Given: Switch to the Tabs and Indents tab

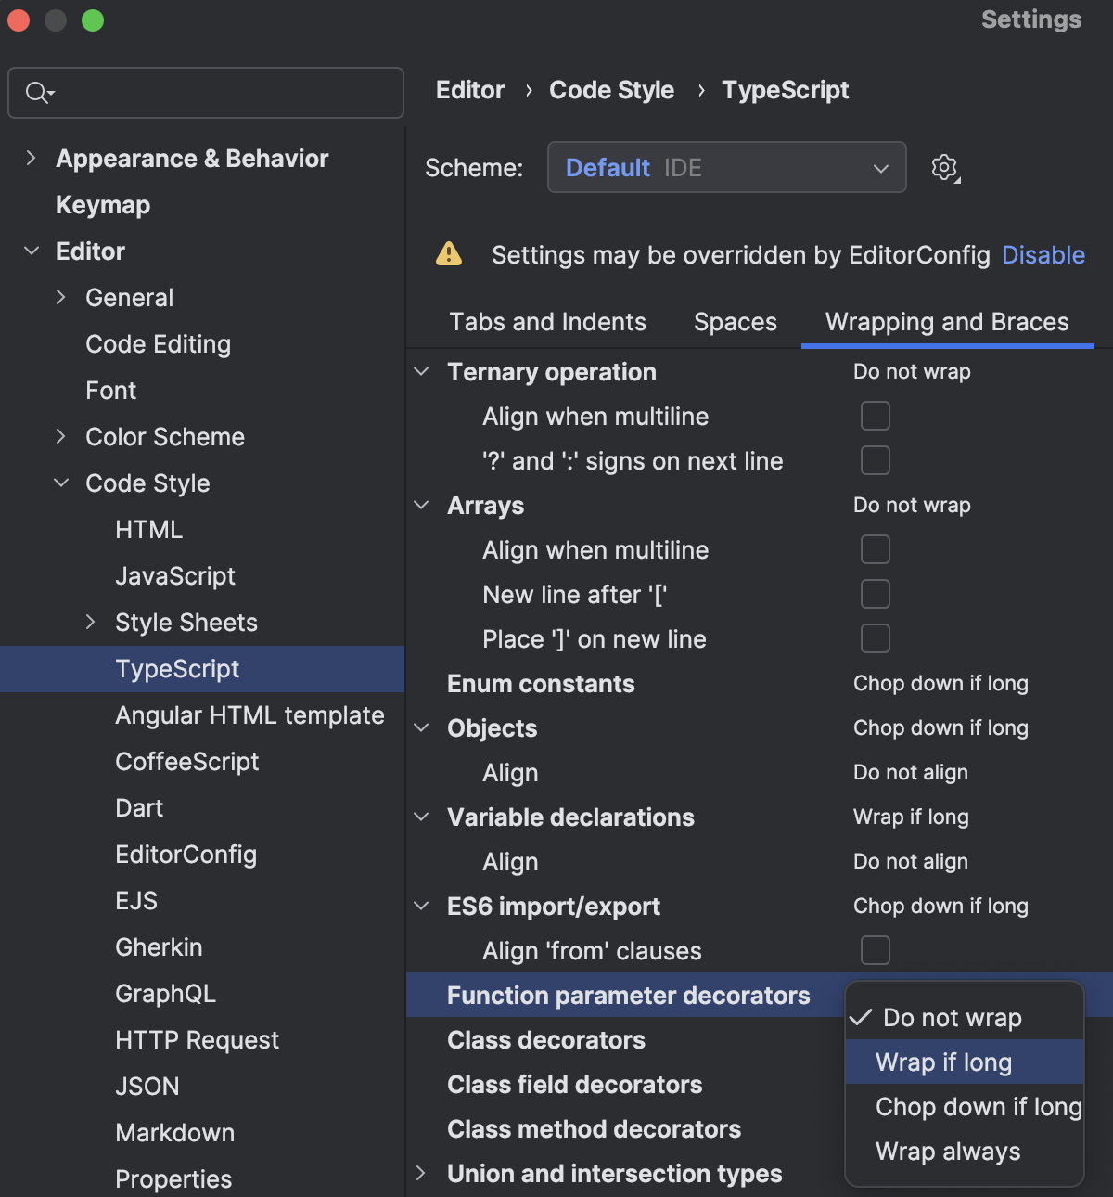Looking at the screenshot, I should (x=547, y=322).
